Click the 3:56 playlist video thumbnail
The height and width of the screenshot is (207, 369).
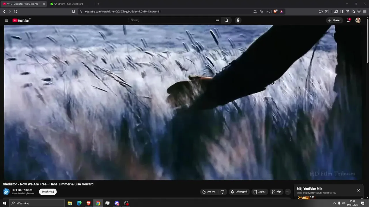306,198
